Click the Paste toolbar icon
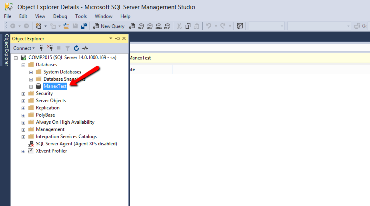Image resolution: width=370 pixels, height=206 pixels. coord(196,26)
